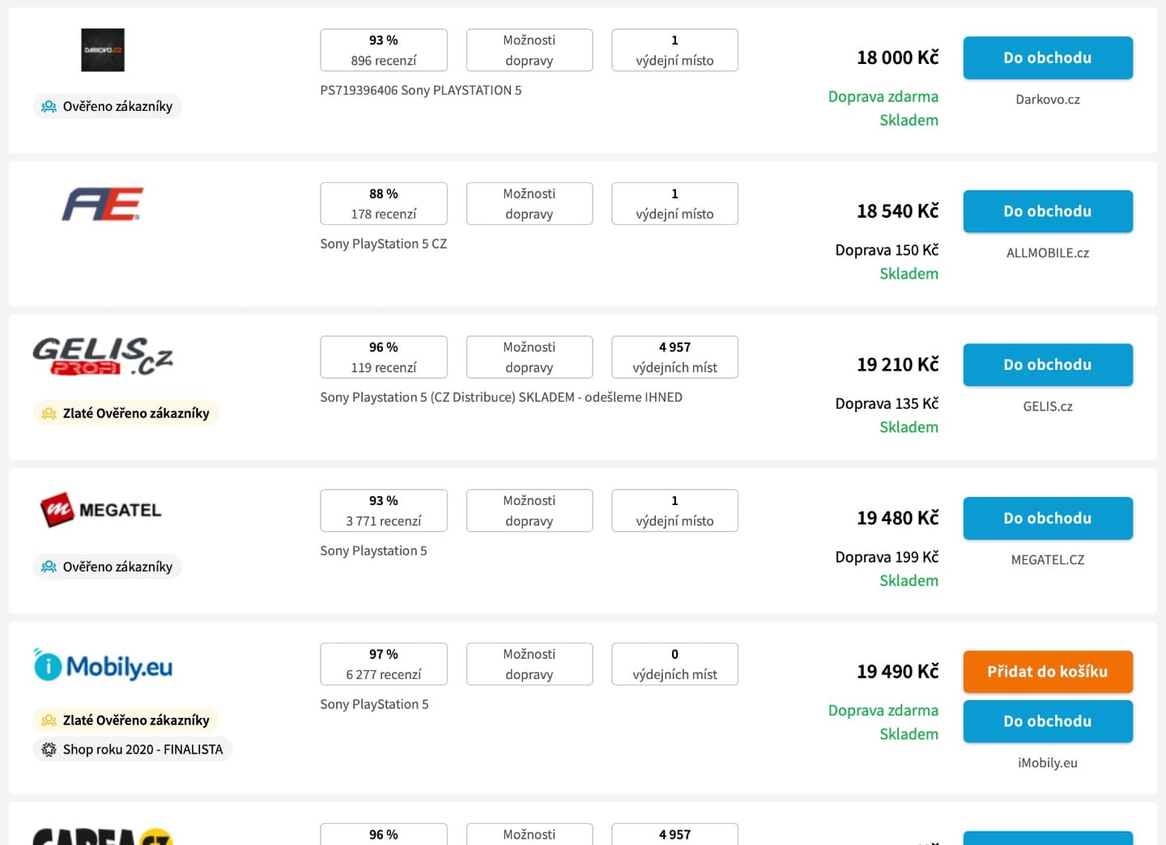Click 'Doprava zdarma' under 19 490 Kč
This screenshot has width=1166, height=845.
(x=883, y=710)
